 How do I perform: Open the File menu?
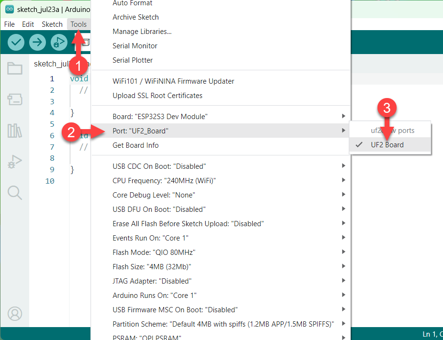(x=9, y=24)
